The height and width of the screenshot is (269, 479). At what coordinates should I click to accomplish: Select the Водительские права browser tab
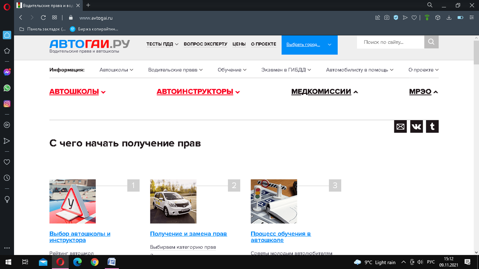click(49, 6)
